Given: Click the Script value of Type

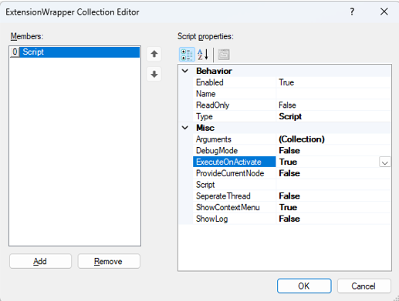Looking at the screenshot, I should point(290,116).
